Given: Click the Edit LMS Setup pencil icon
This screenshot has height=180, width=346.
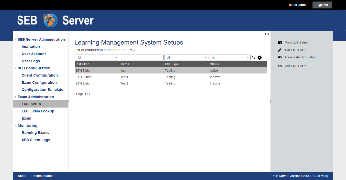Looking at the screenshot, I should 280,50.
